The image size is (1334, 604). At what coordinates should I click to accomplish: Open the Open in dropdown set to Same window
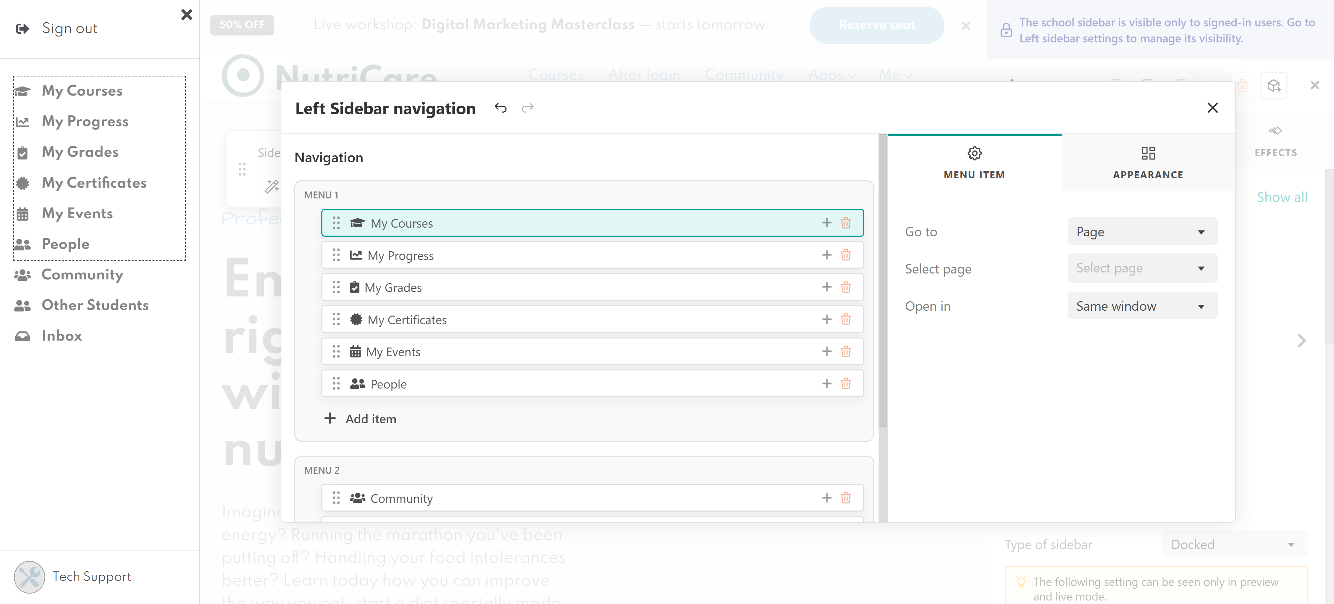[1142, 305]
